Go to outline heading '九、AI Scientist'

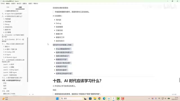(13, 36)
